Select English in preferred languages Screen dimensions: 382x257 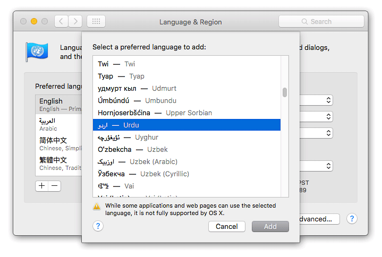(58, 105)
